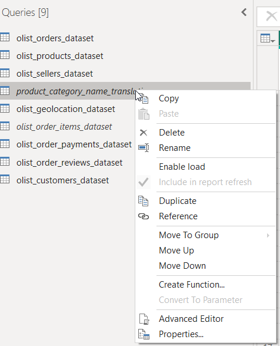This screenshot has width=280, height=346.
Task: Click table icon beside olist_order_items_dataset
Action: tap(5, 126)
